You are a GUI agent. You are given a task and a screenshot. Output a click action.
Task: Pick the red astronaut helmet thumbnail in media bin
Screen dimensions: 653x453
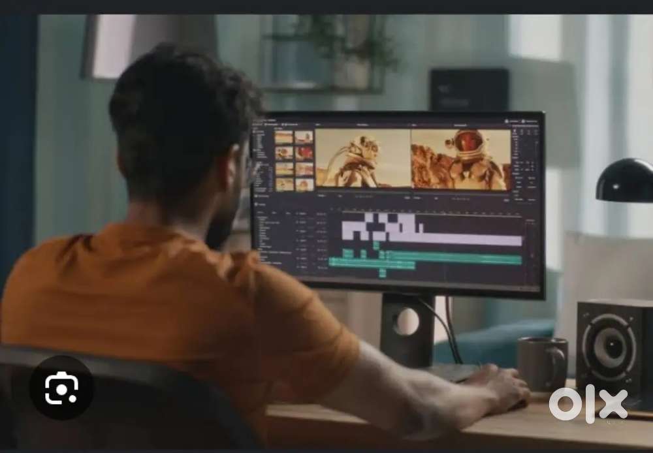click(x=304, y=153)
